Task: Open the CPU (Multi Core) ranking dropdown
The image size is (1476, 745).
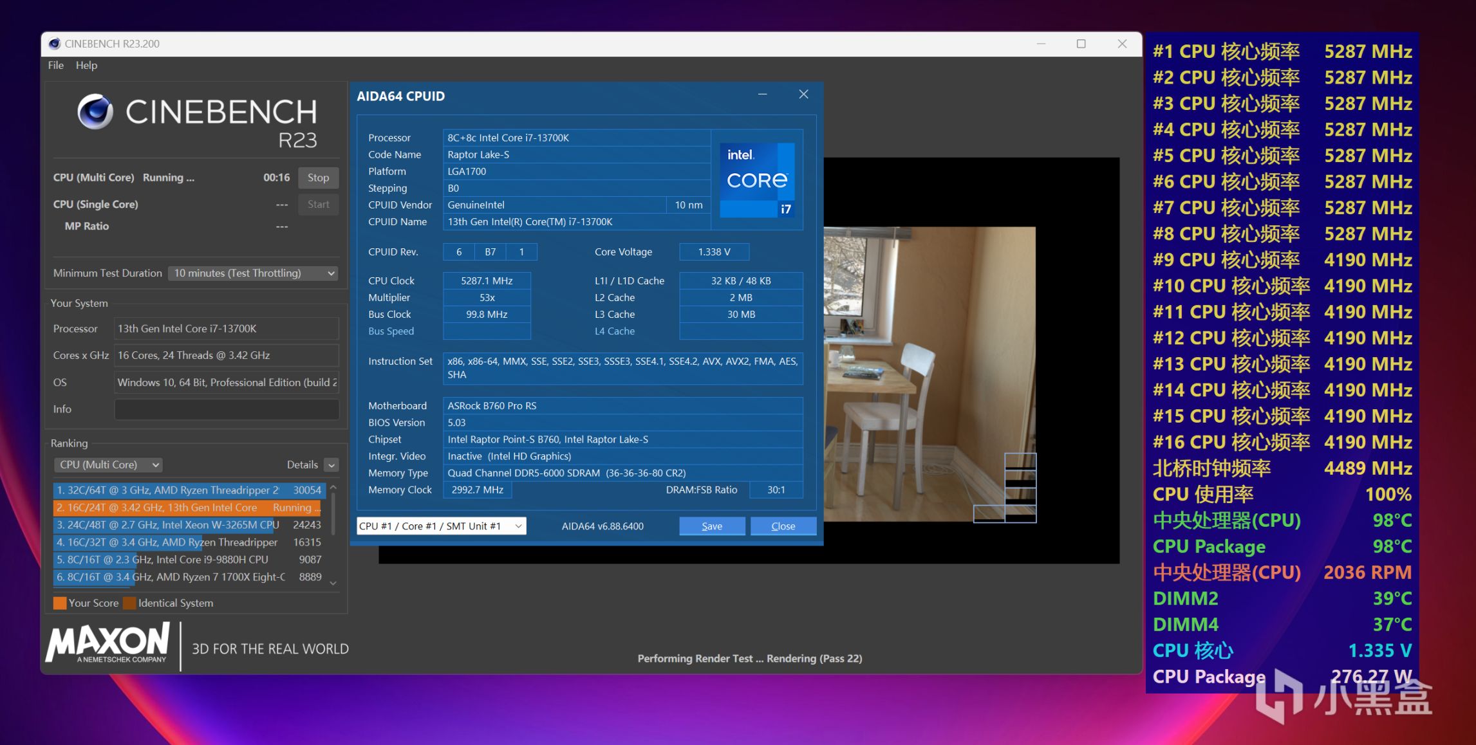Action: pyautogui.click(x=108, y=464)
